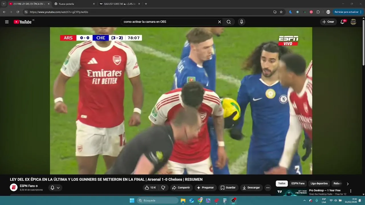Click the Windows taskbar Búsqueda box
Image resolution: width=365 pixels, height=205 pixels.
pyautogui.click(x=158, y=200)
